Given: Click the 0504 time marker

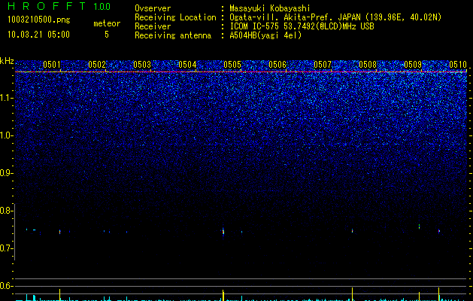Looking at the screenshot, I should [187, 65].
